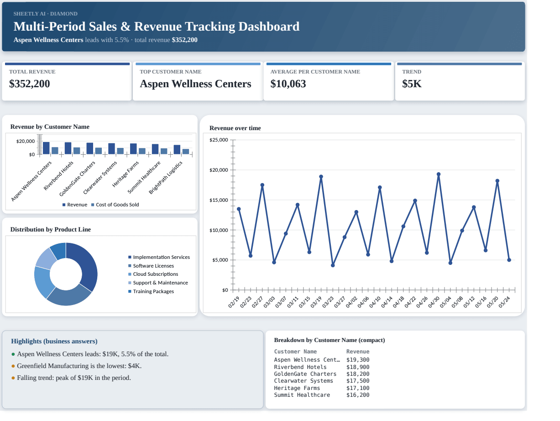Image resolution: width=560 pixels, height=421 pixels.
Task: Select the 05/24 final data point
Action: coord(509,260)
